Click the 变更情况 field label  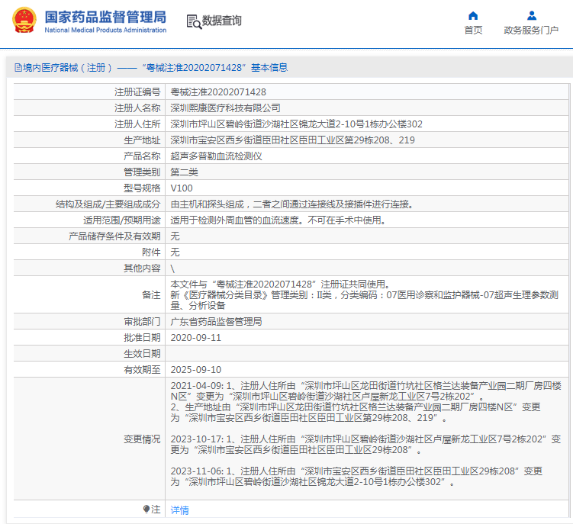click(x=142, y=439)
